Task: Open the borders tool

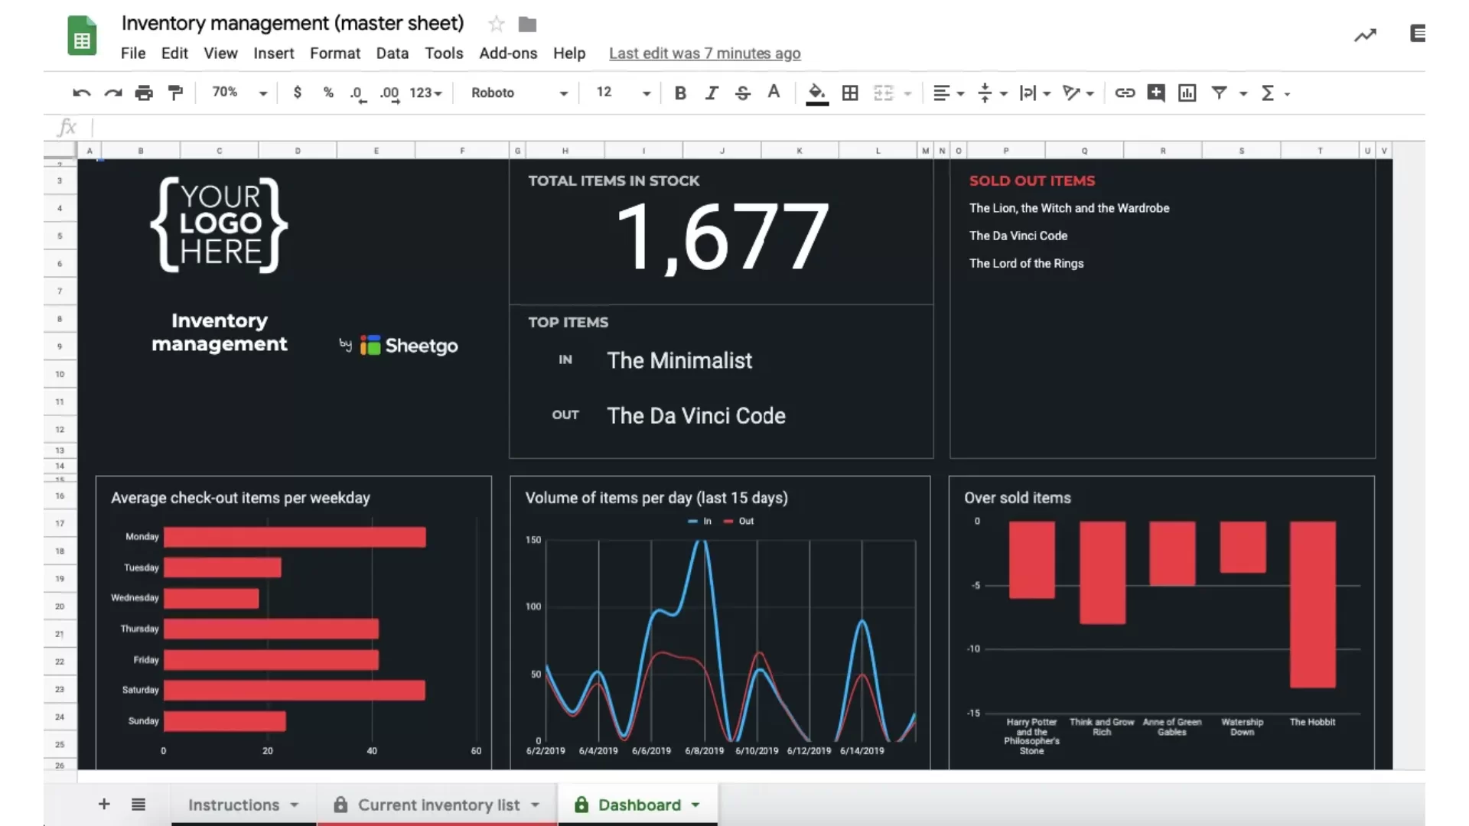Action: pos(849,93)
